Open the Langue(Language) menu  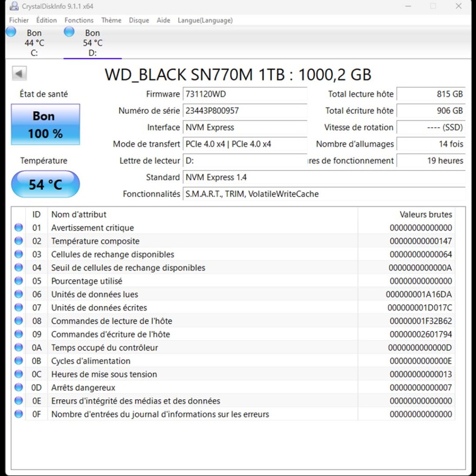pyautogui.click(x=205, y=20)
